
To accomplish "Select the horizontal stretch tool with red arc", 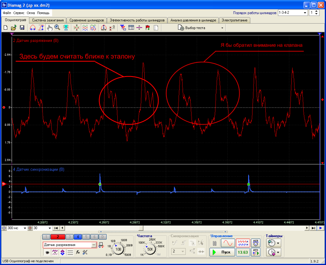I will (x=33, y=28).
